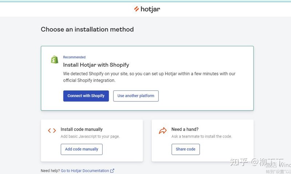This screenshot has width=291, height=174.
Task: Click the Need help? text at bottom
Action: [50, 171]
